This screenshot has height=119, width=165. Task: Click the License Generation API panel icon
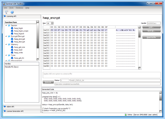[5, 111]
